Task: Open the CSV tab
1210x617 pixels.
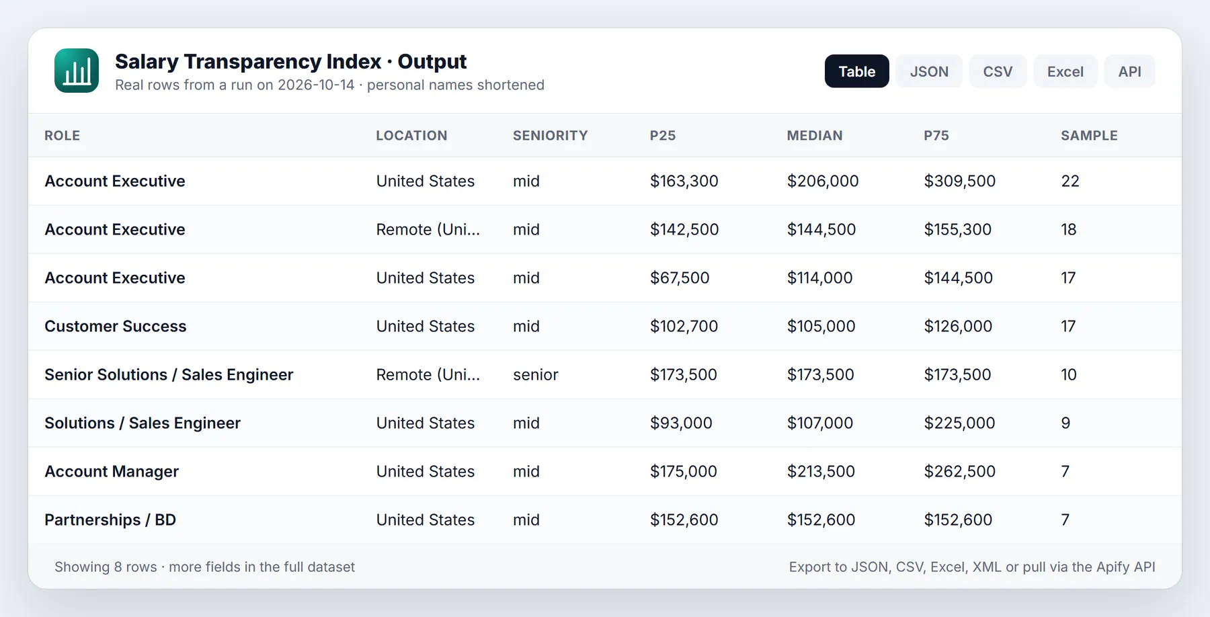Action: [x=998, y=71]
